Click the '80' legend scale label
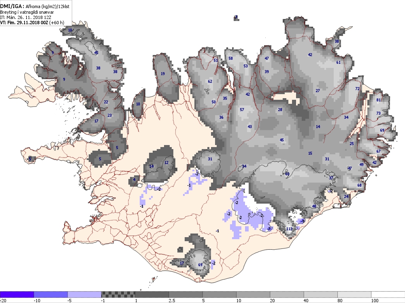405x303 pixels. [x=340, y=301]
